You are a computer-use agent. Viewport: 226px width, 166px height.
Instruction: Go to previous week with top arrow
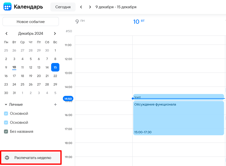point(81,7)
